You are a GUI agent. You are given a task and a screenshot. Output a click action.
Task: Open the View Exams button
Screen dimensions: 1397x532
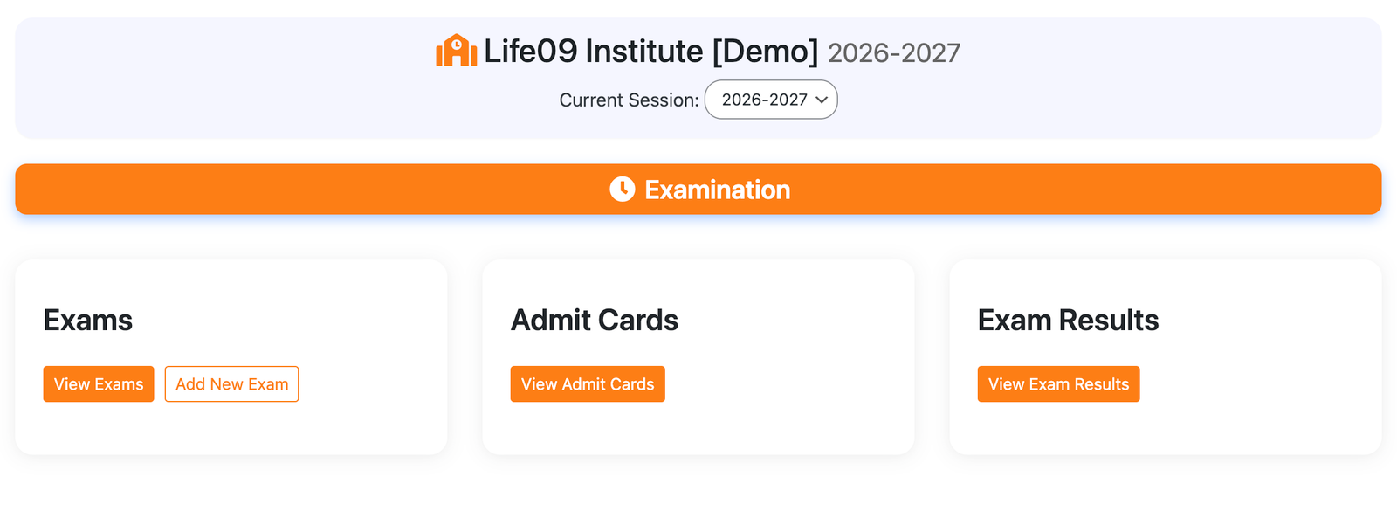click(99, 384)
